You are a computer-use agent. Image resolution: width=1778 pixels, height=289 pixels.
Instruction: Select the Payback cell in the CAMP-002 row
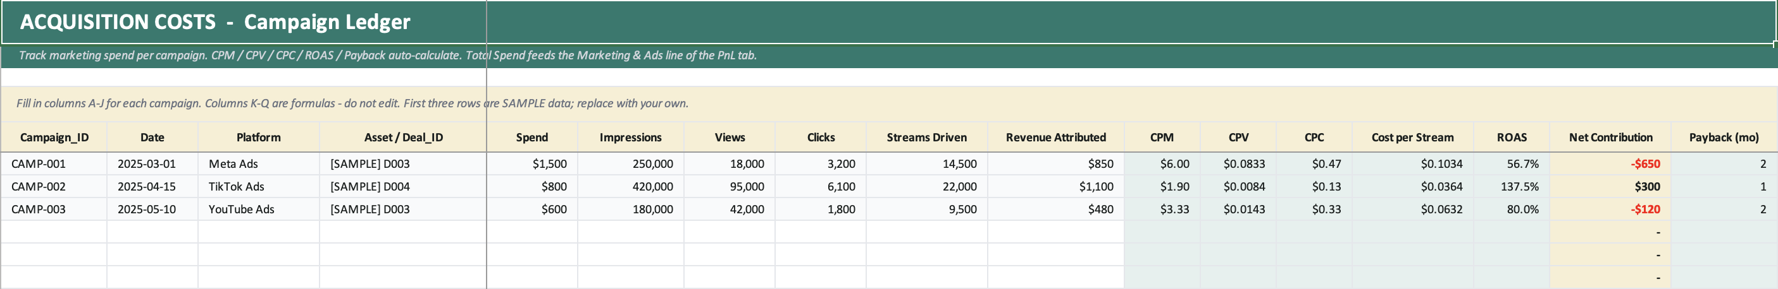click(x=1724, y=187)
